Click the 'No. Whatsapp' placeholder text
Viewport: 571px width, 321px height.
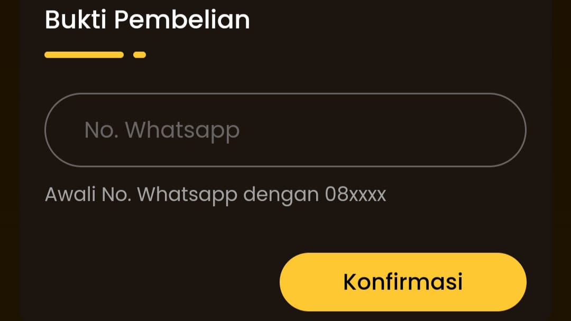162,130
